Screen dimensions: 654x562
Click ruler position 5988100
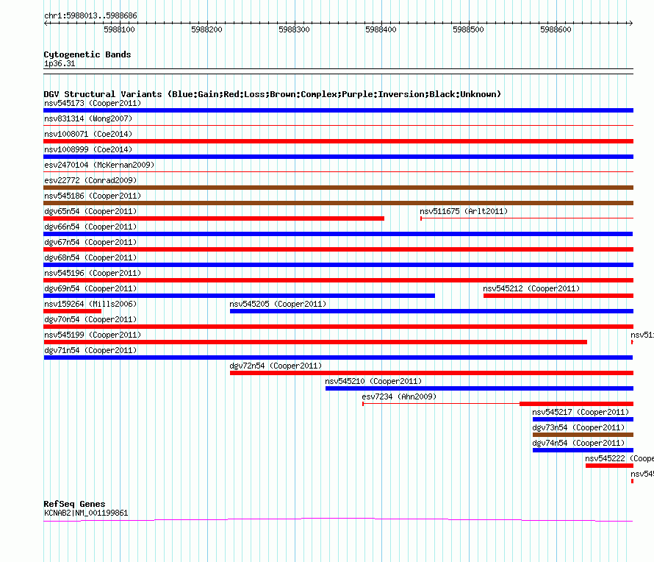pyautogui.click(x=119, y=29)
